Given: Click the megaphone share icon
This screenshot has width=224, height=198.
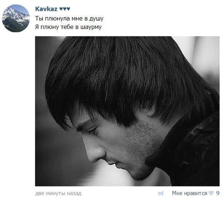Looking at the screenshot, I should coord(161,193).
